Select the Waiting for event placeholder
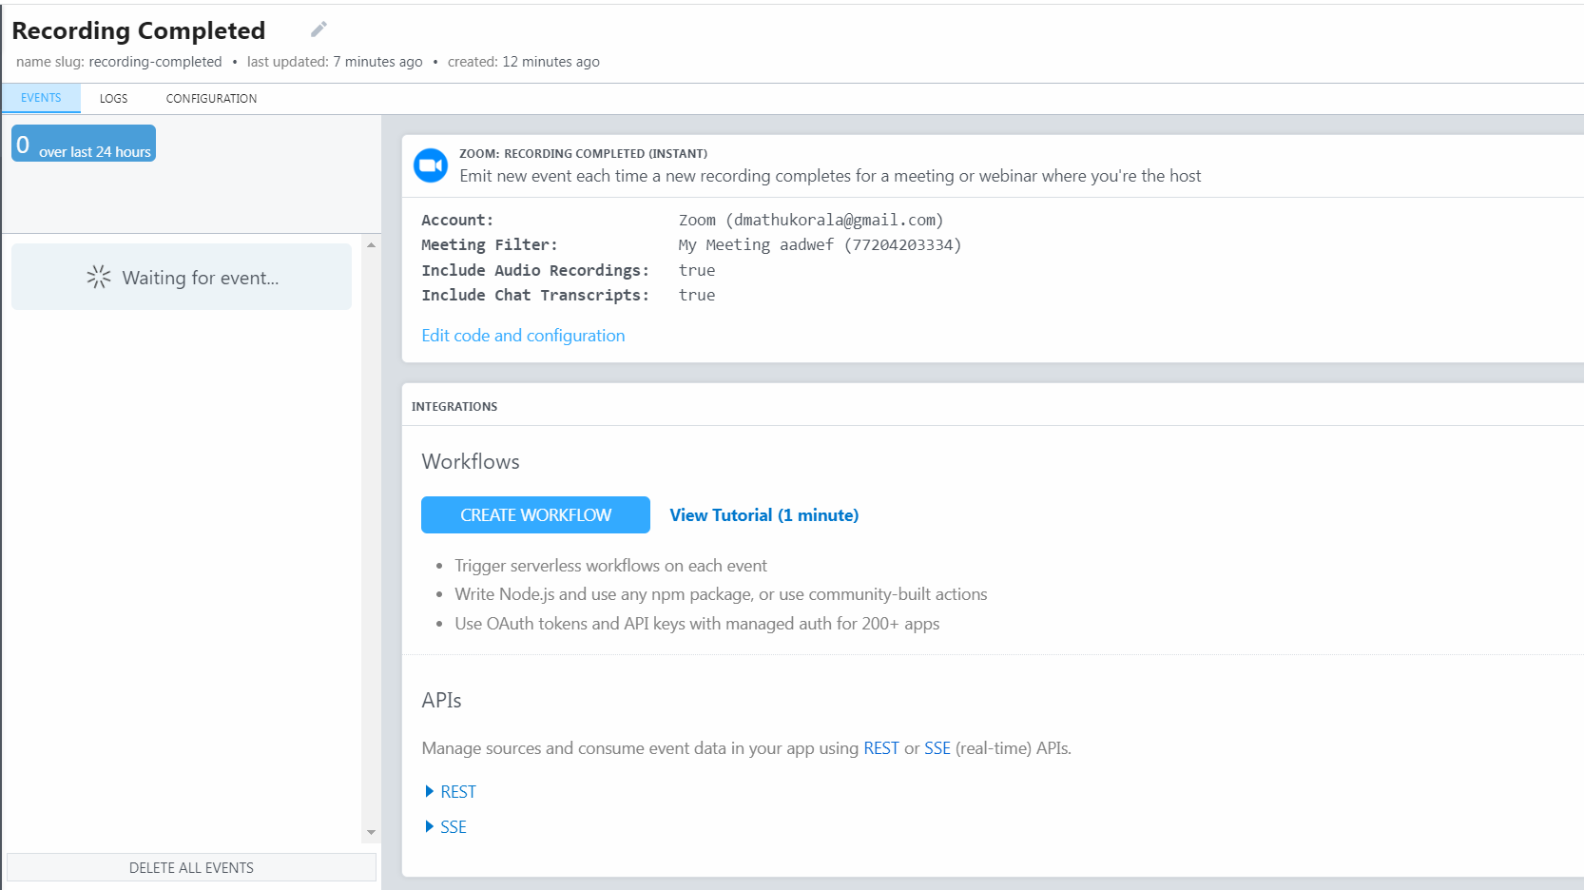 182,277
